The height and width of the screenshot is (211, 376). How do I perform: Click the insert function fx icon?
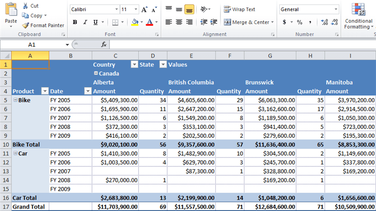(104, 44)
